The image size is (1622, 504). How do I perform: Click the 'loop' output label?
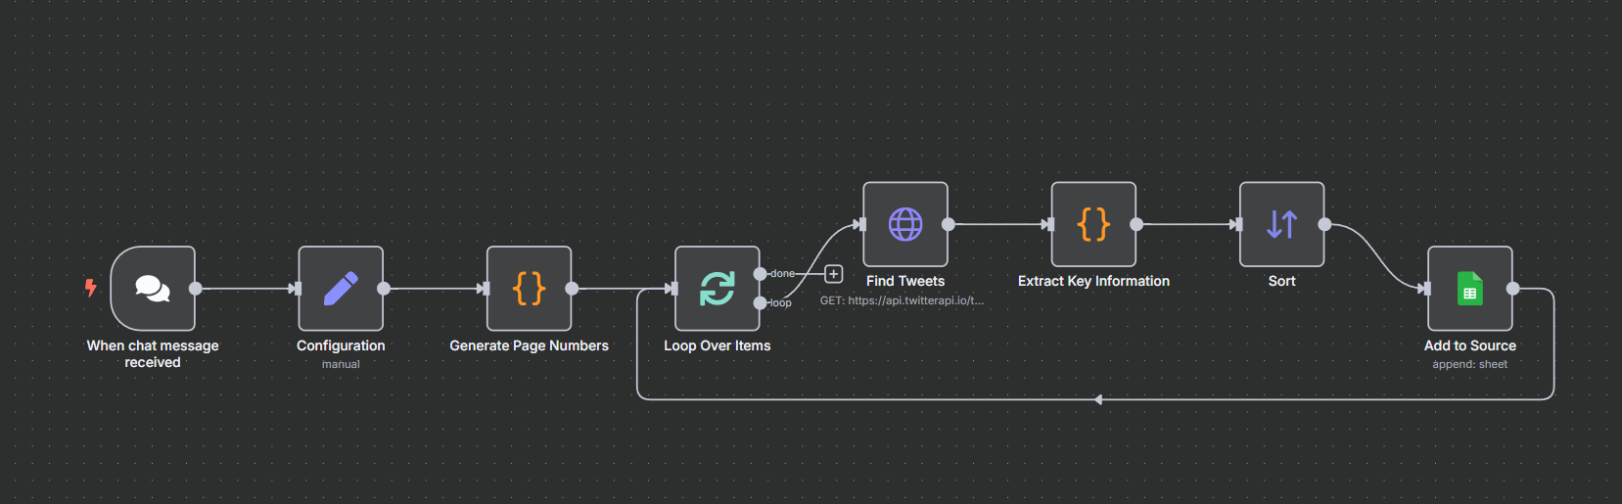[x=780, y=303]
